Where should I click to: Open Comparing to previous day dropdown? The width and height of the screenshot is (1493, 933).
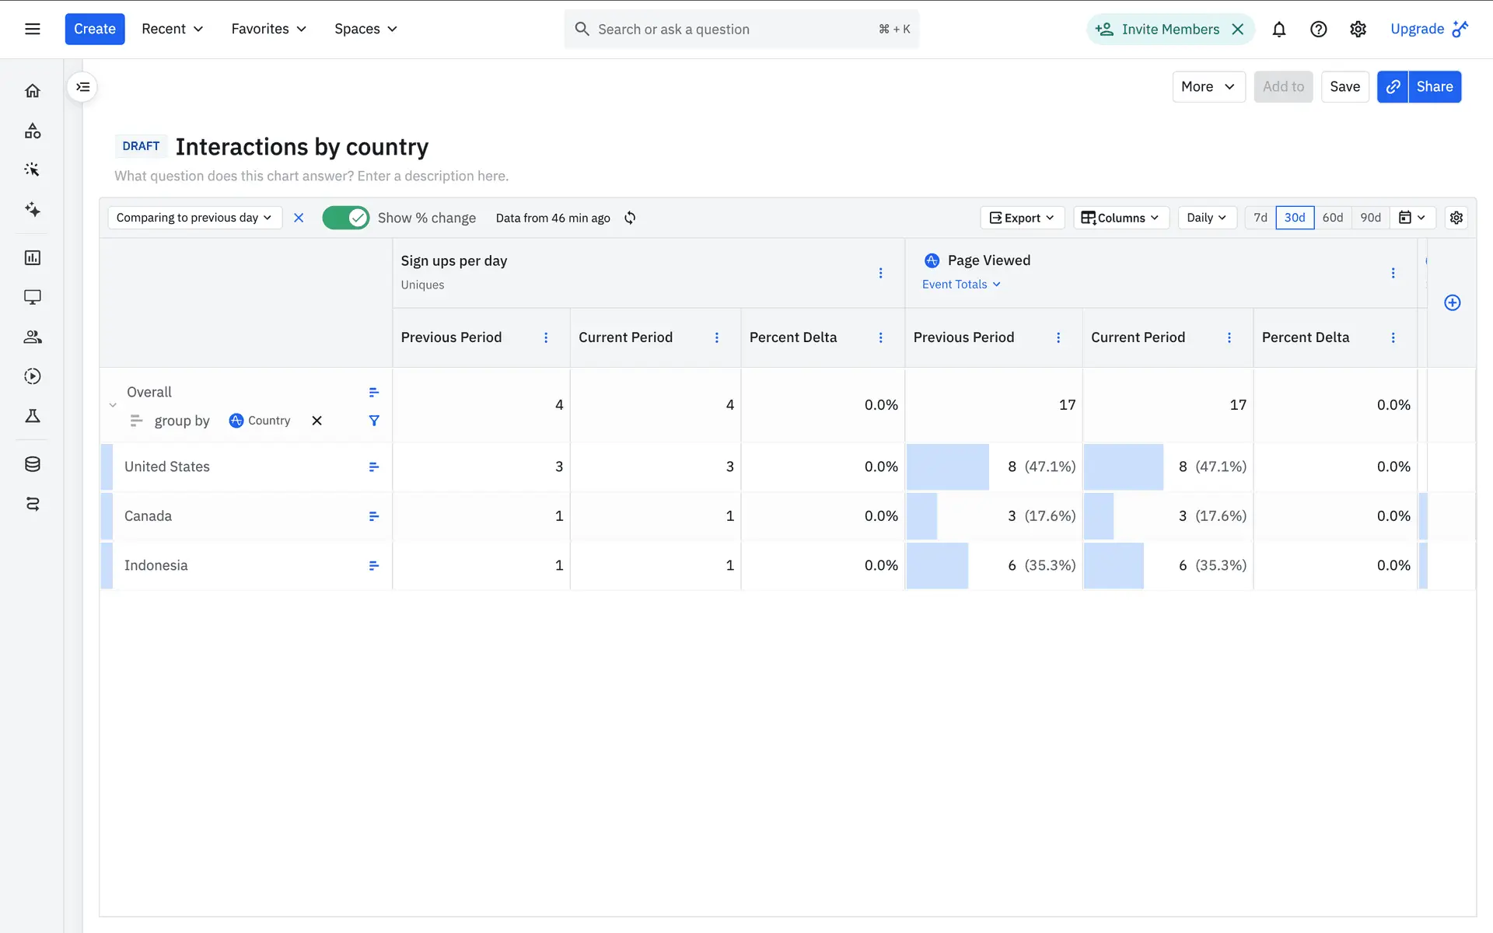[194, 218]
